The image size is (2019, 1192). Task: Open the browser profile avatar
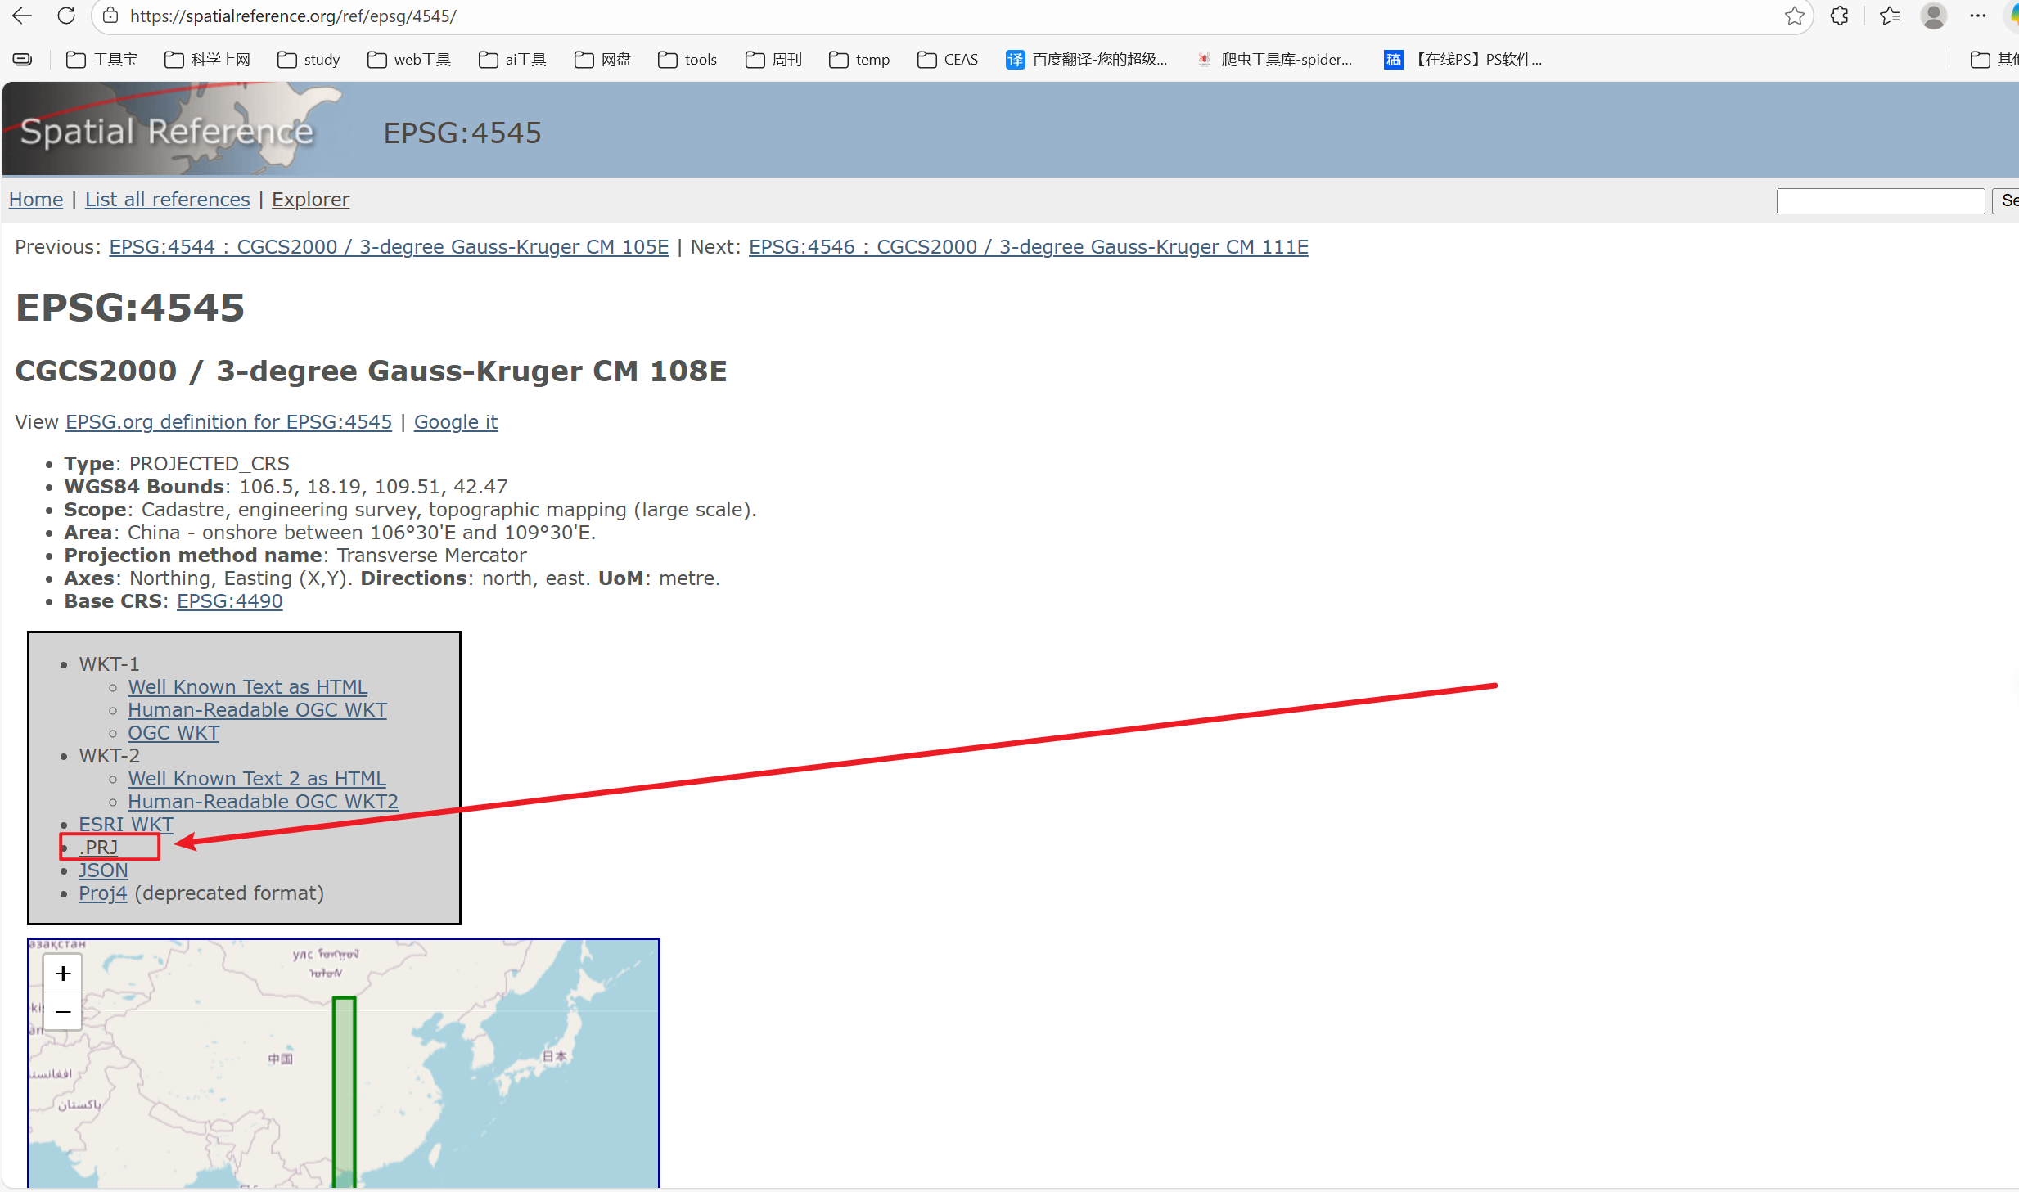point(1933,16)
